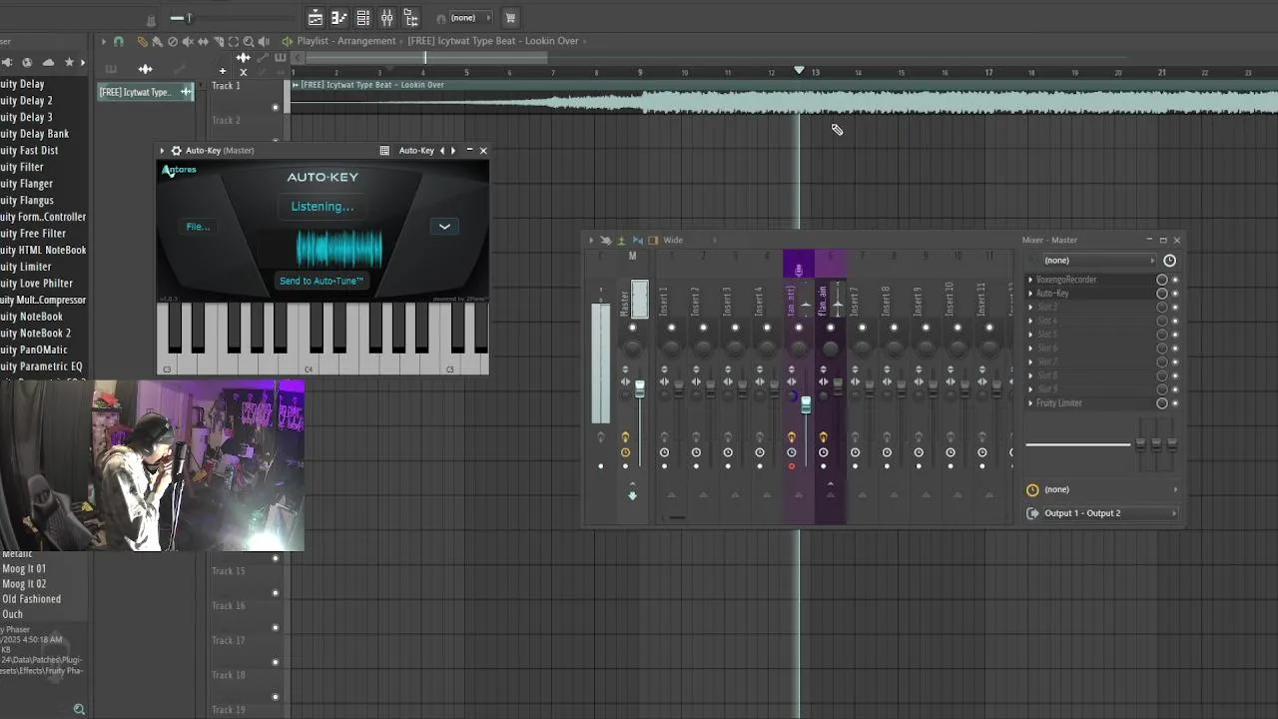Click Send to Auto-Tune button
1278x719 pixels.
click(321, 281)
